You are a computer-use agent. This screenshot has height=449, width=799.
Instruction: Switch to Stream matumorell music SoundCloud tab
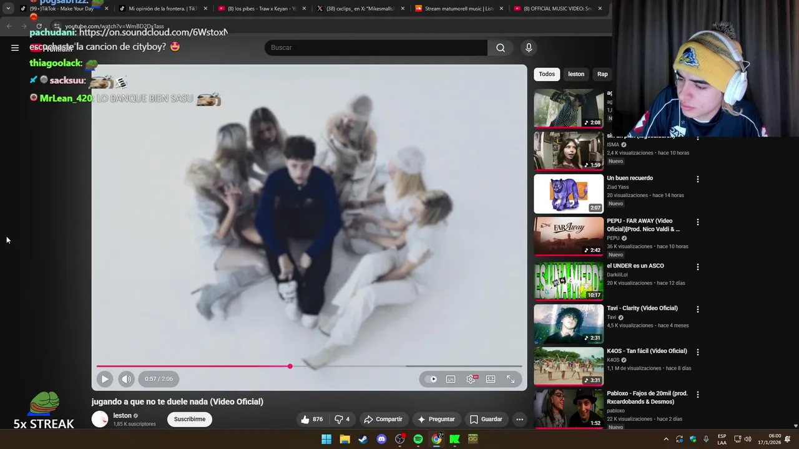pyautogui.click(x=459, y=9)
